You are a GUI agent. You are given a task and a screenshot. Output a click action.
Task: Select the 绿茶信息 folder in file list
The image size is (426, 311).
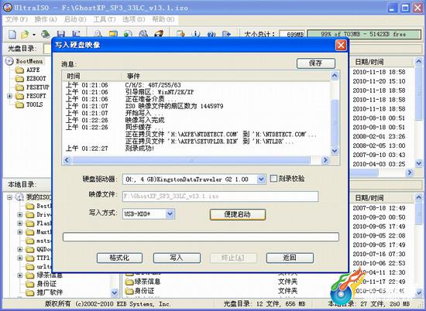[143, 282]
